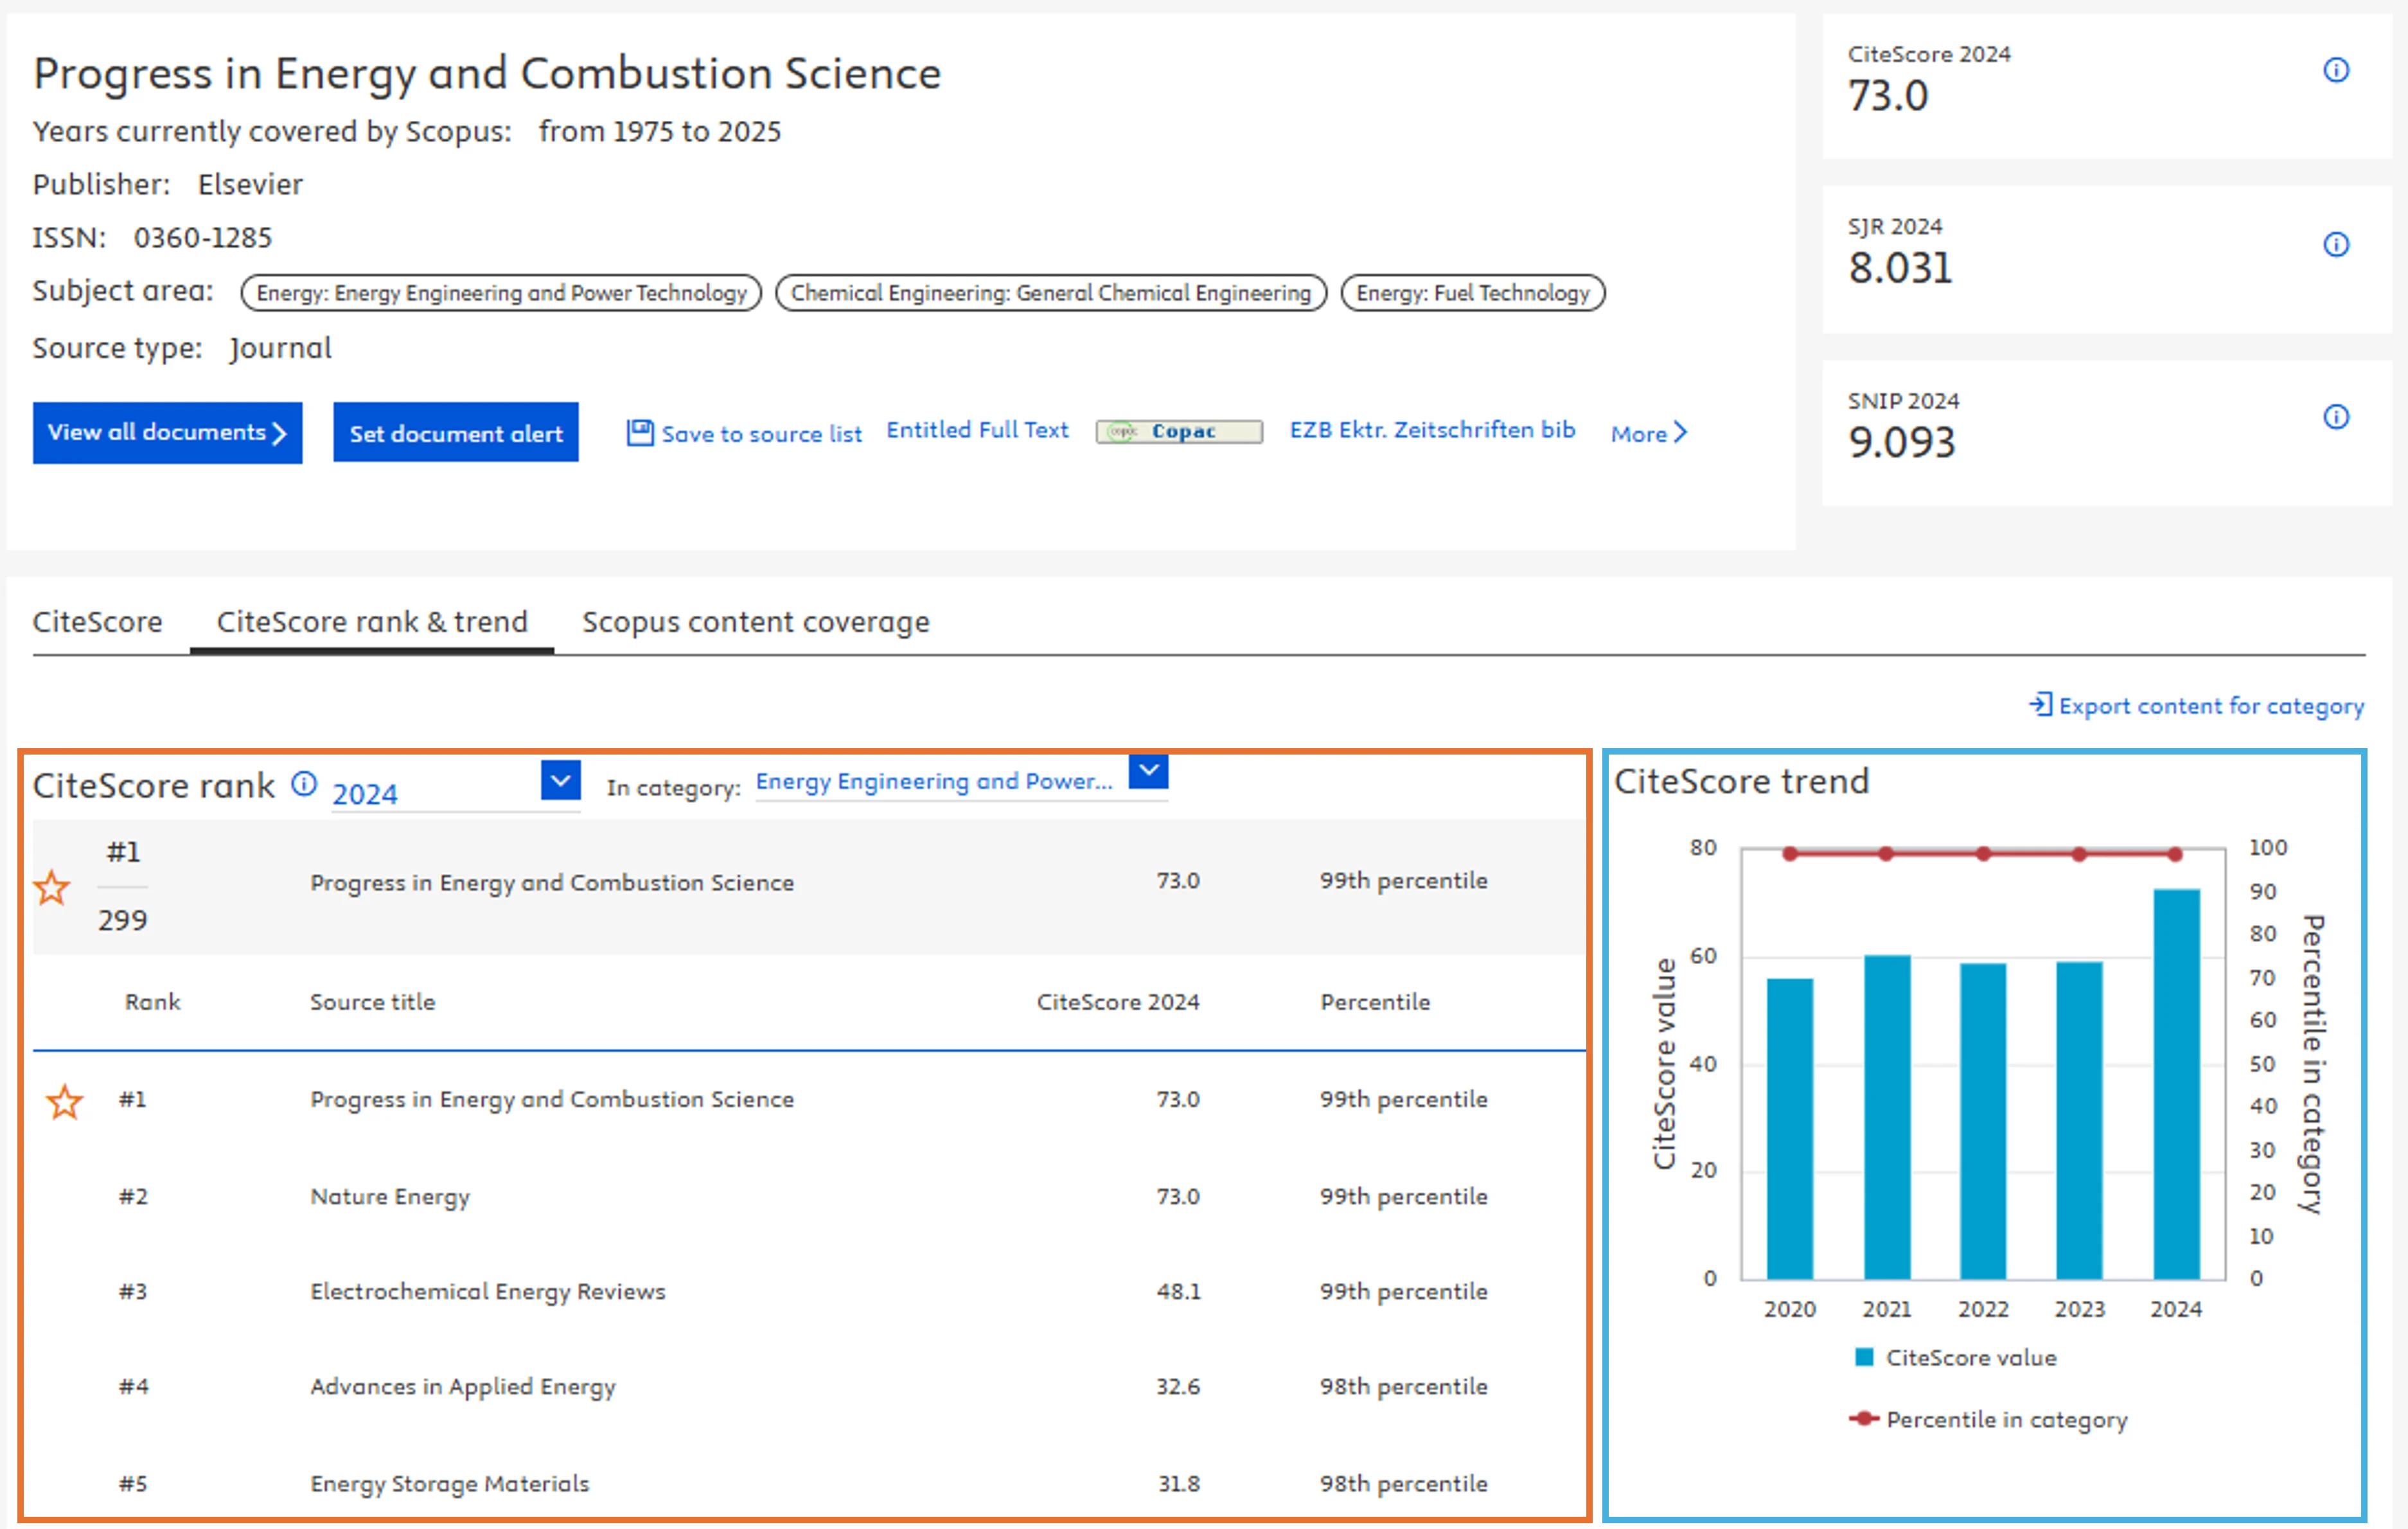The width and height of the screenshot is (2408, 1529).
Task: Click the save icon beside Save to source list
Action: tap(640, 433)
